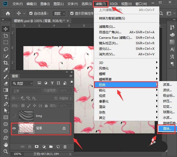
Task: Open the Swatches grid panel icon
Action: (x=172, y=42)
